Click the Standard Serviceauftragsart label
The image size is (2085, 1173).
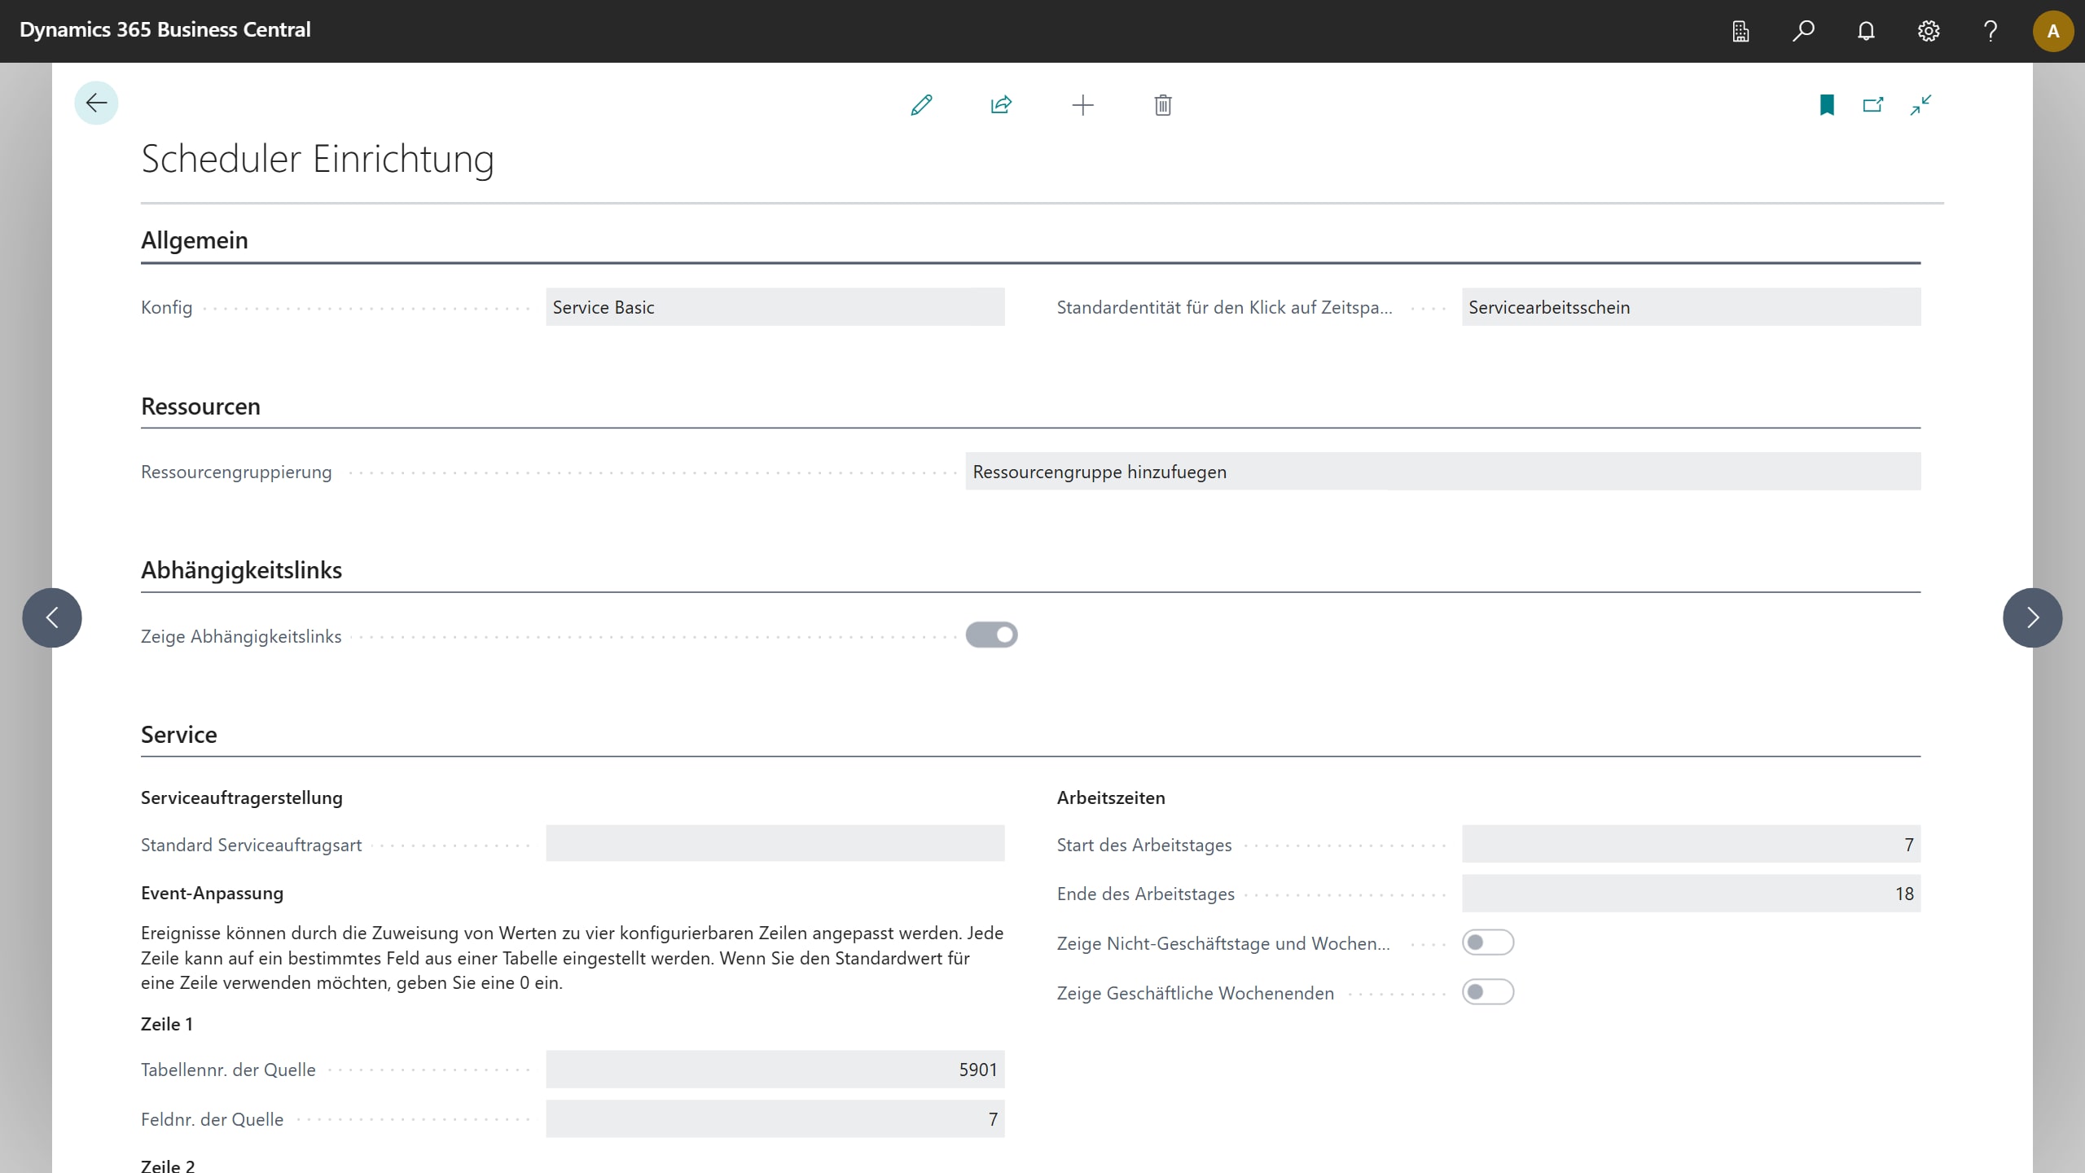(x=251, y=845)
